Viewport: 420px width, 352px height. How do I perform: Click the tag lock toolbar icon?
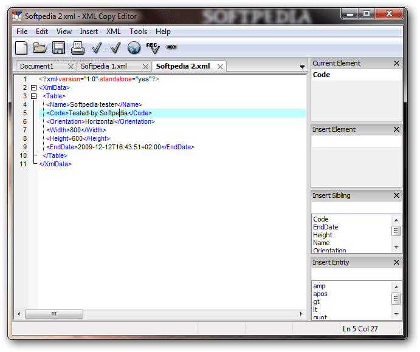tap(171, 47)
